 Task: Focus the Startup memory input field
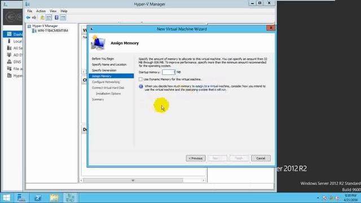click(168, 72)
